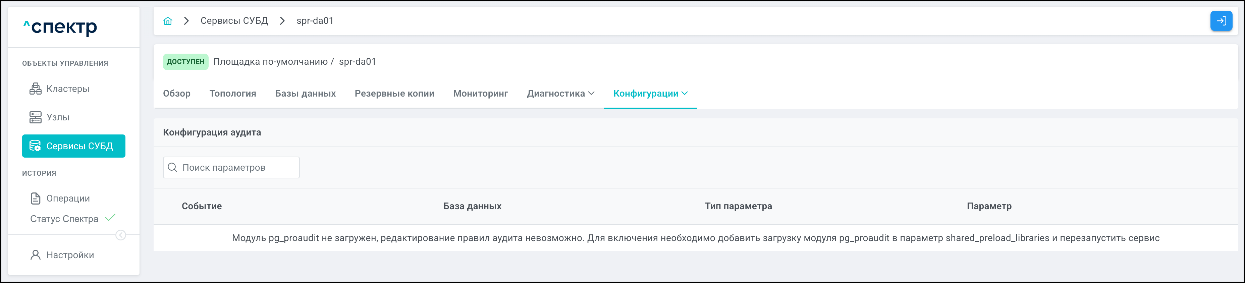Viewport: 1245px width, 283px height.
Task: Click the Clusters icon in sidebar
Action: click(35, 89)
